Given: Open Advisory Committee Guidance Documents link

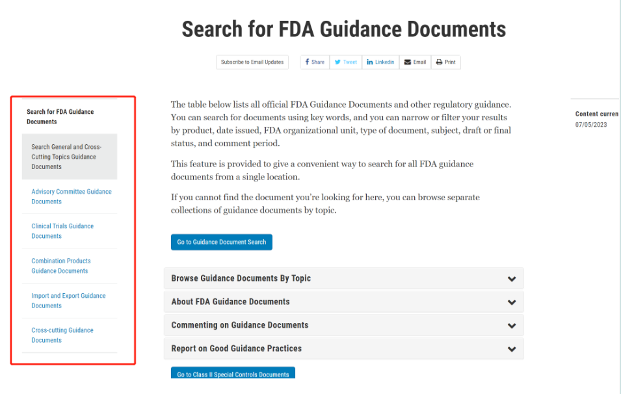Looking at the screenshot, I should (72, 196).
